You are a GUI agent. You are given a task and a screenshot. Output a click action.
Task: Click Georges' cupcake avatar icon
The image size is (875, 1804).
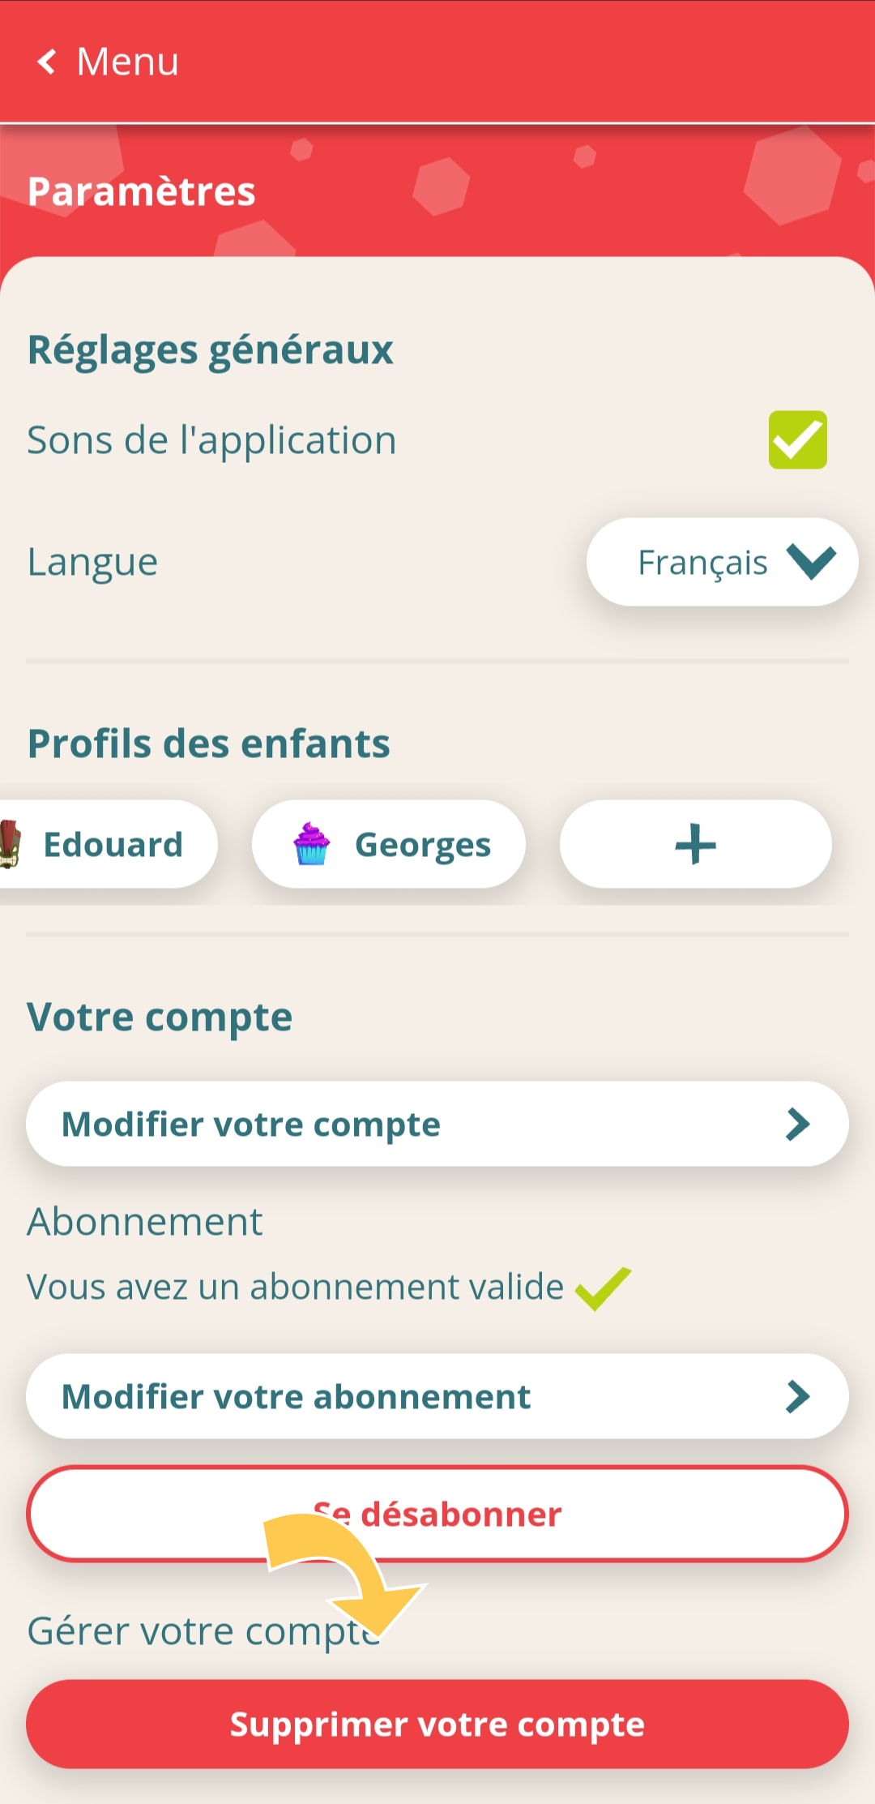[x=311, y=844]
